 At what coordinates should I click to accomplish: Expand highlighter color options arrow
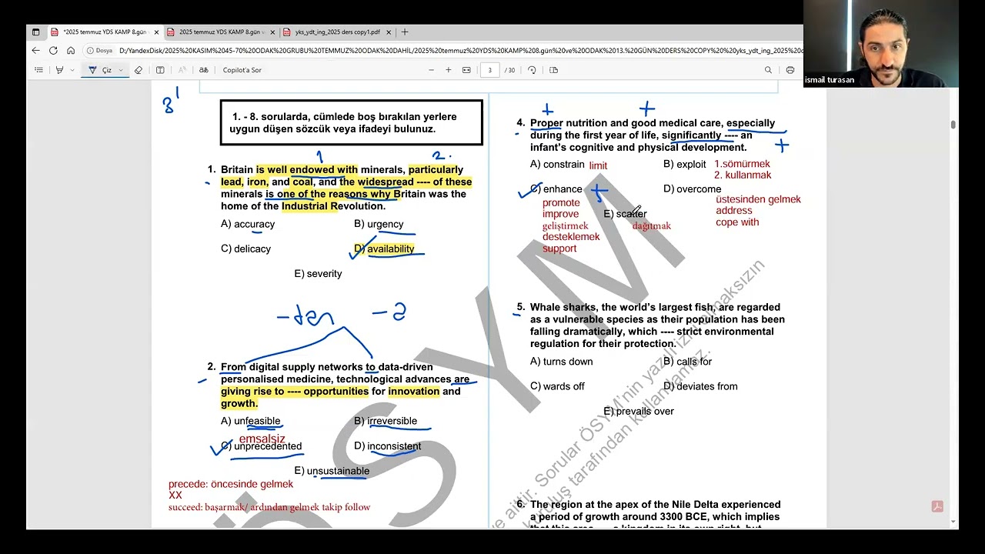click(72, 70)
